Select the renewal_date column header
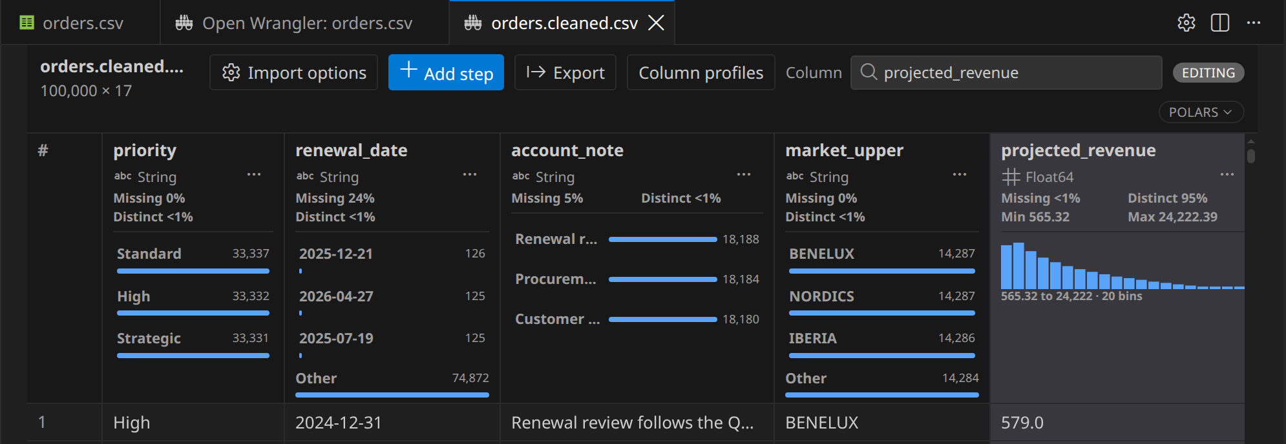 [x=351, y=150]
